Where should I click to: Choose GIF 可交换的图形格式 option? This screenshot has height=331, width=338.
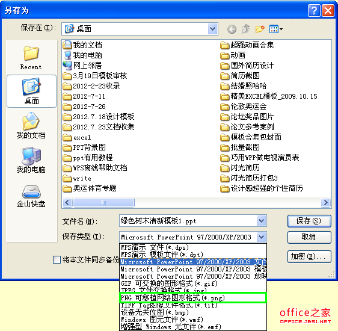pos(193,283)
